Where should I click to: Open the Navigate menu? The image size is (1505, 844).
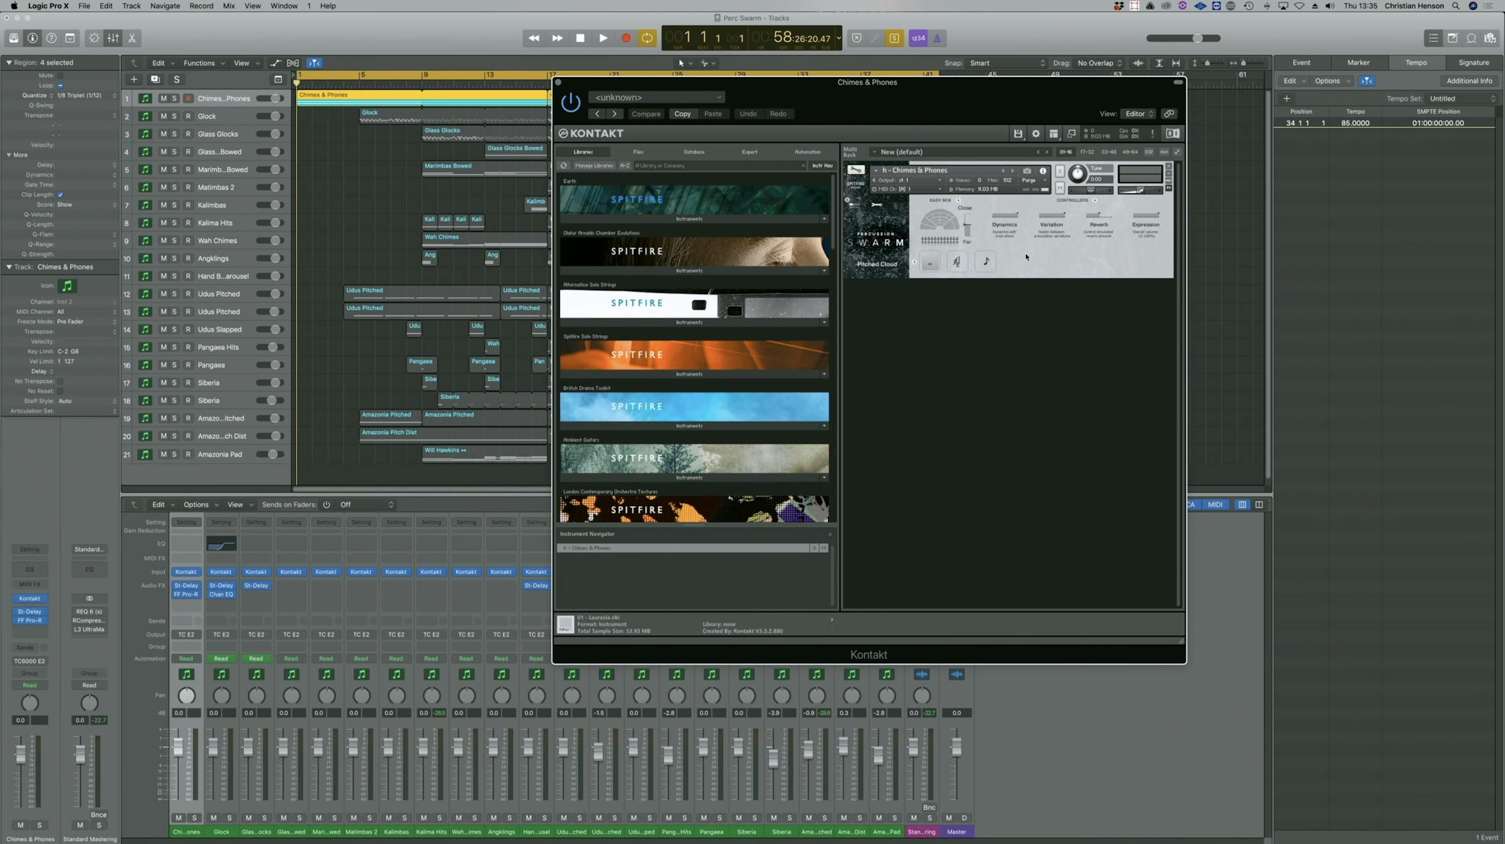pos(164,6)
